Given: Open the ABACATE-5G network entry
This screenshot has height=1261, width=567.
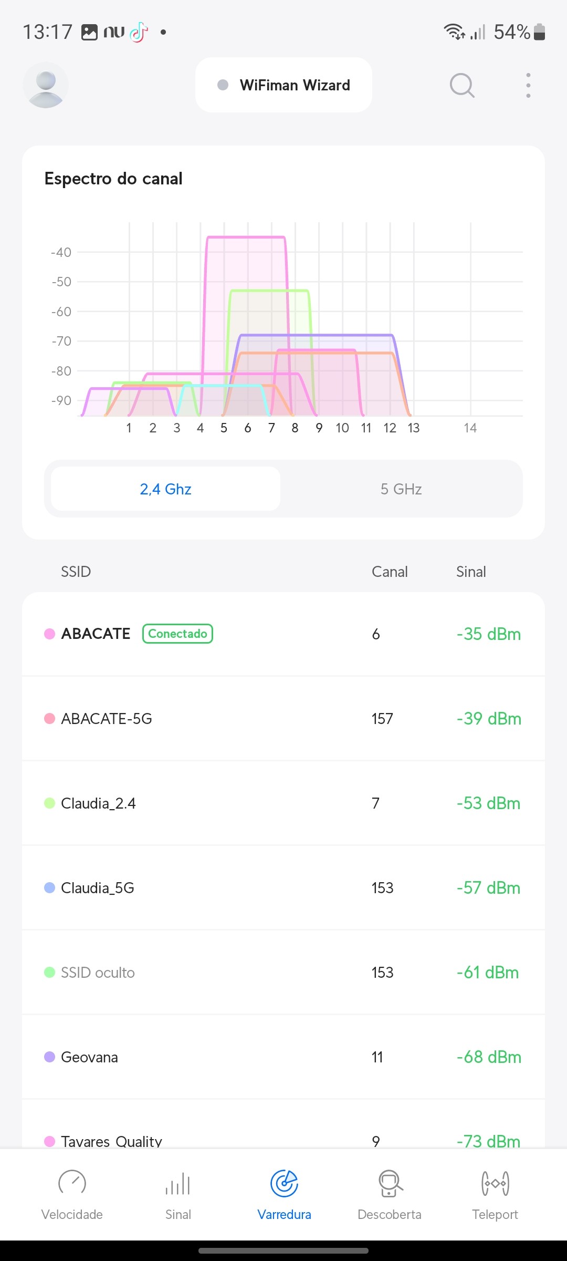Looking at the screenshot, I should 283,719.
